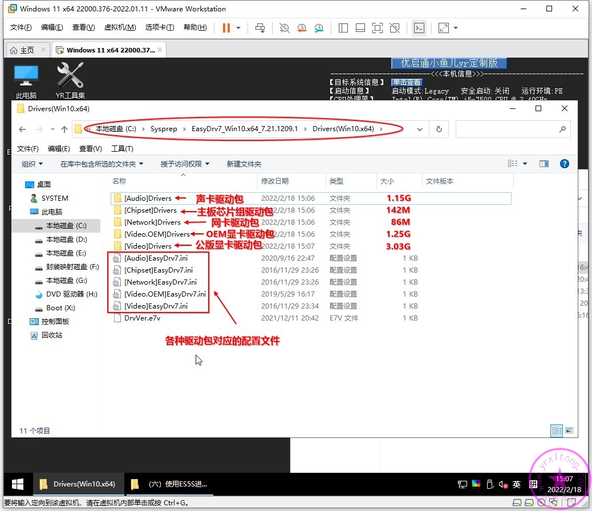Click the VMware pause virtual machine icon

pyautogui.click(x=226, y=28)
